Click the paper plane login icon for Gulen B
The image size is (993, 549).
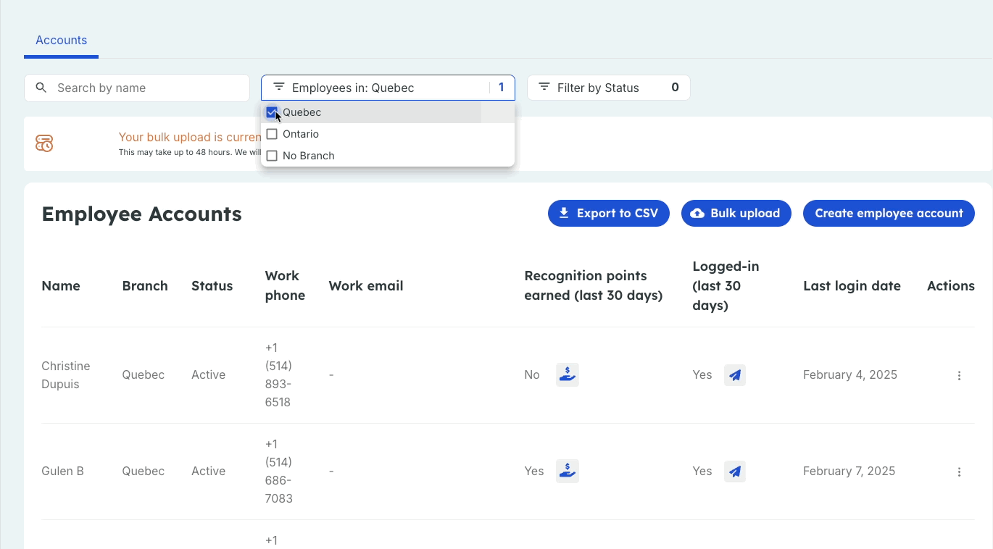735,472
